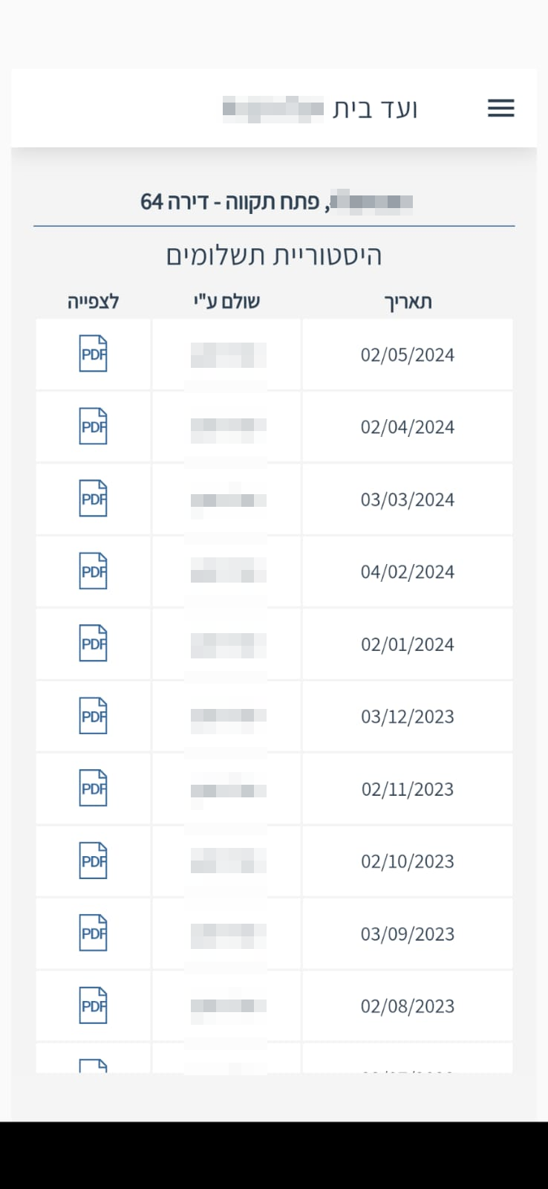This screenshot has height=1189, width=548.
Task: Open PDF receipt for 02/05/2024
Action: click(94, 354)
